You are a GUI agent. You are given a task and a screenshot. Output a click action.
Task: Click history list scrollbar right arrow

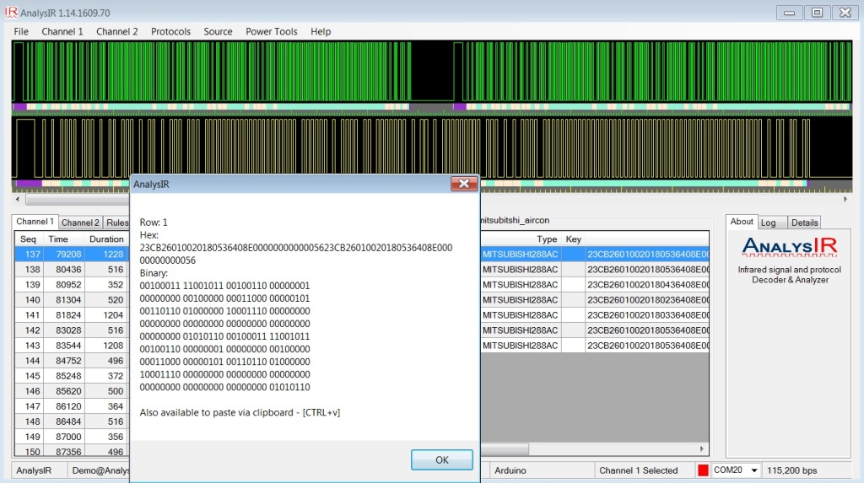(701, 448)
